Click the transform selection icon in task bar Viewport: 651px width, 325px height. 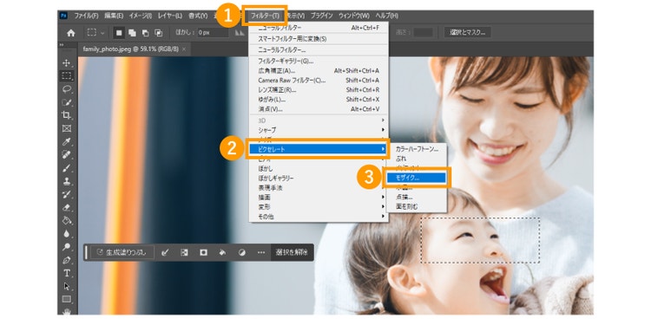(184, 252)
